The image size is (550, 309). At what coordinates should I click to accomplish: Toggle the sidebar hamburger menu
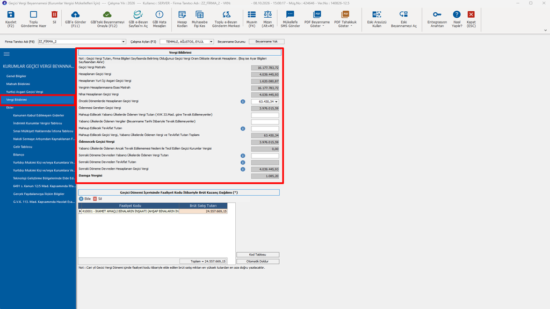[x=6, y=54]
